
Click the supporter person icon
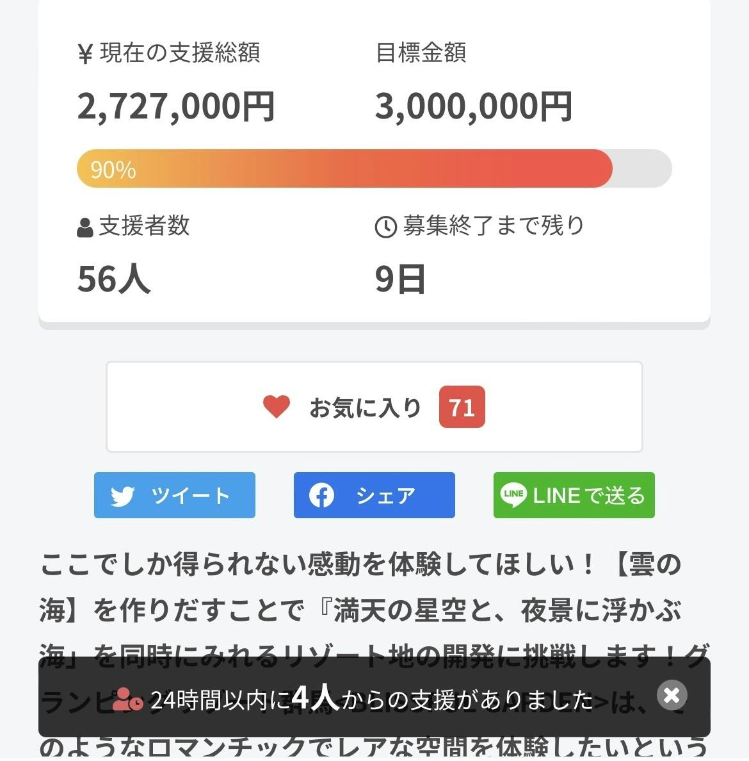point(85,227)
